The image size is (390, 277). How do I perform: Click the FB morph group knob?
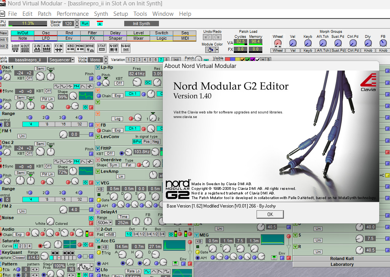point(383,43)
